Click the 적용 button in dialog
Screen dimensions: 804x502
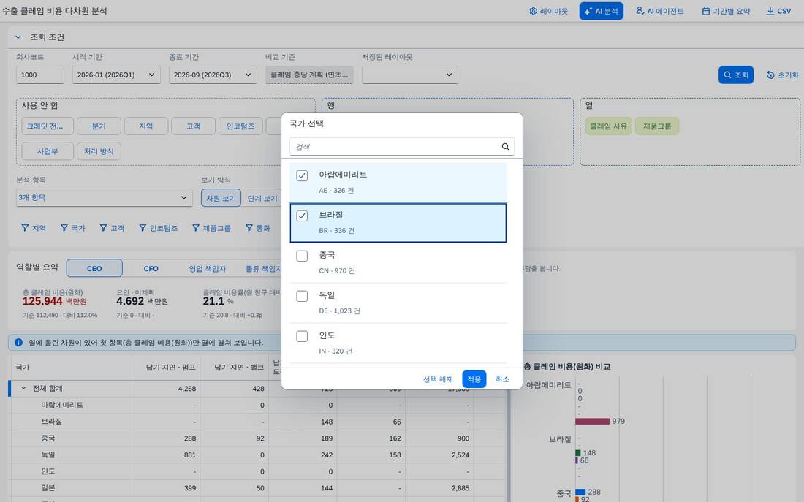(474, 379)
